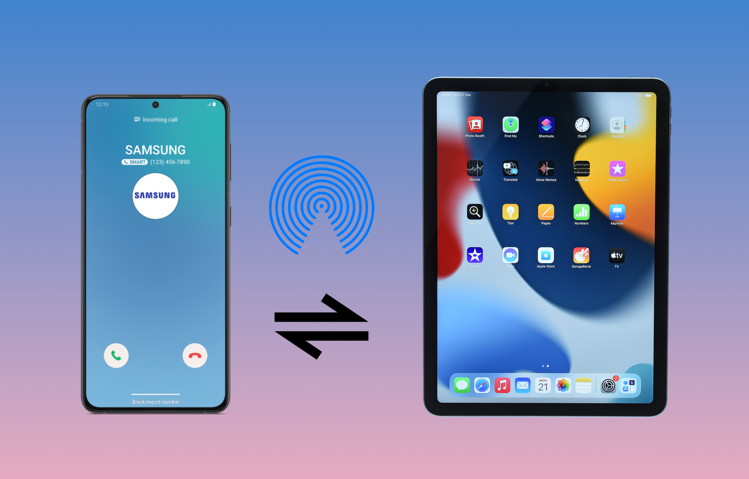The width and height of the screenshot is (749, 479).
Task: Open the Photo Booth app
Action: 473,124
